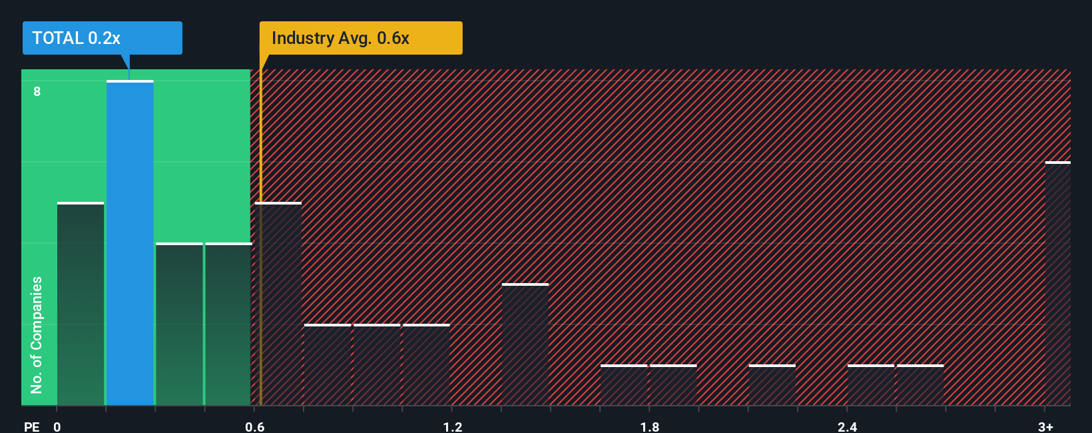Click the x-axis label 2.4
The width and height of the screenshot is (1092, 433).
click(x=847, y=426)
